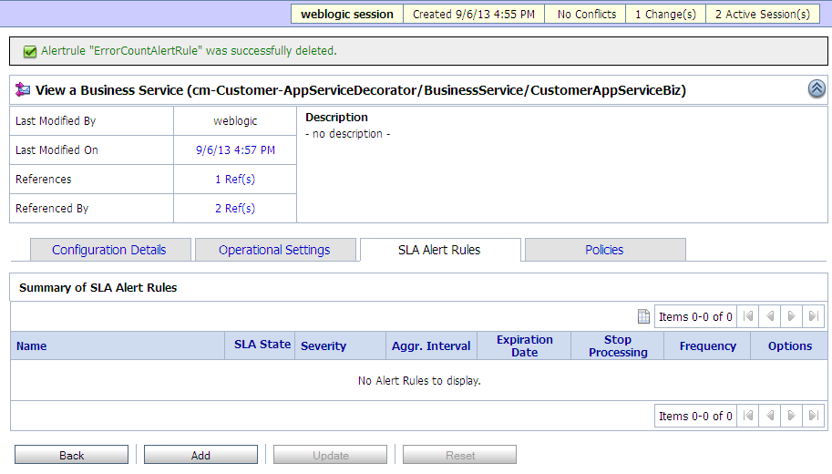Click the bottom 'Items 0-0 of 0' counter
The width and height of the screenshot is (832, 474).
[x=695, y=417]
